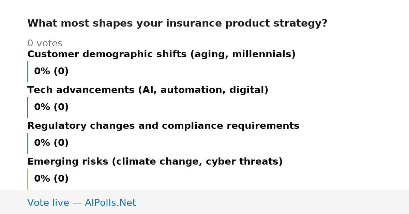
Task: Click the word AIPolls.Net in footer
Action: pos(110,203)
